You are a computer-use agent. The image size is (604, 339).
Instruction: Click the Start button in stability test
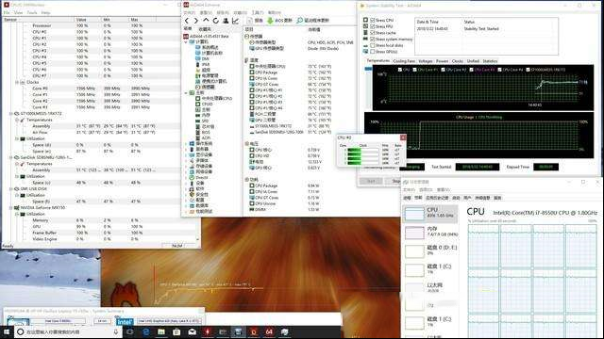(371, 181)
